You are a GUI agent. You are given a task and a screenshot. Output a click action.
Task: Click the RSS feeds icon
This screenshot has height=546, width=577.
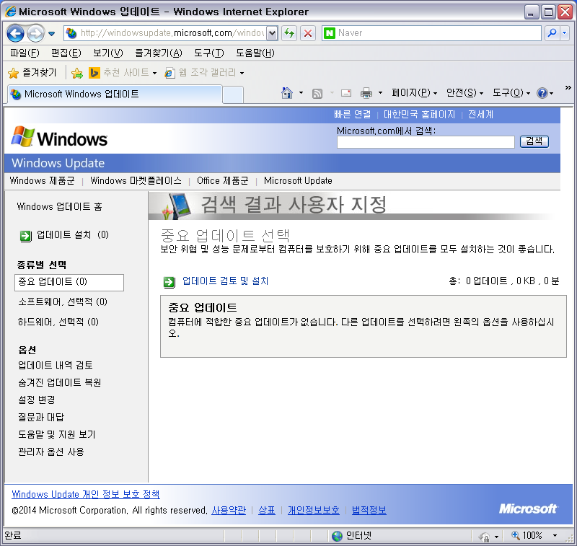point(317,94)
